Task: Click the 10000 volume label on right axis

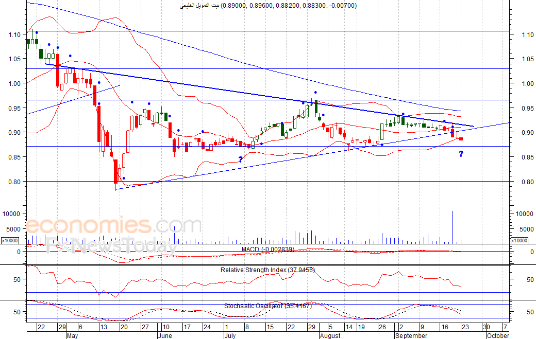Action: coord(524,213)
